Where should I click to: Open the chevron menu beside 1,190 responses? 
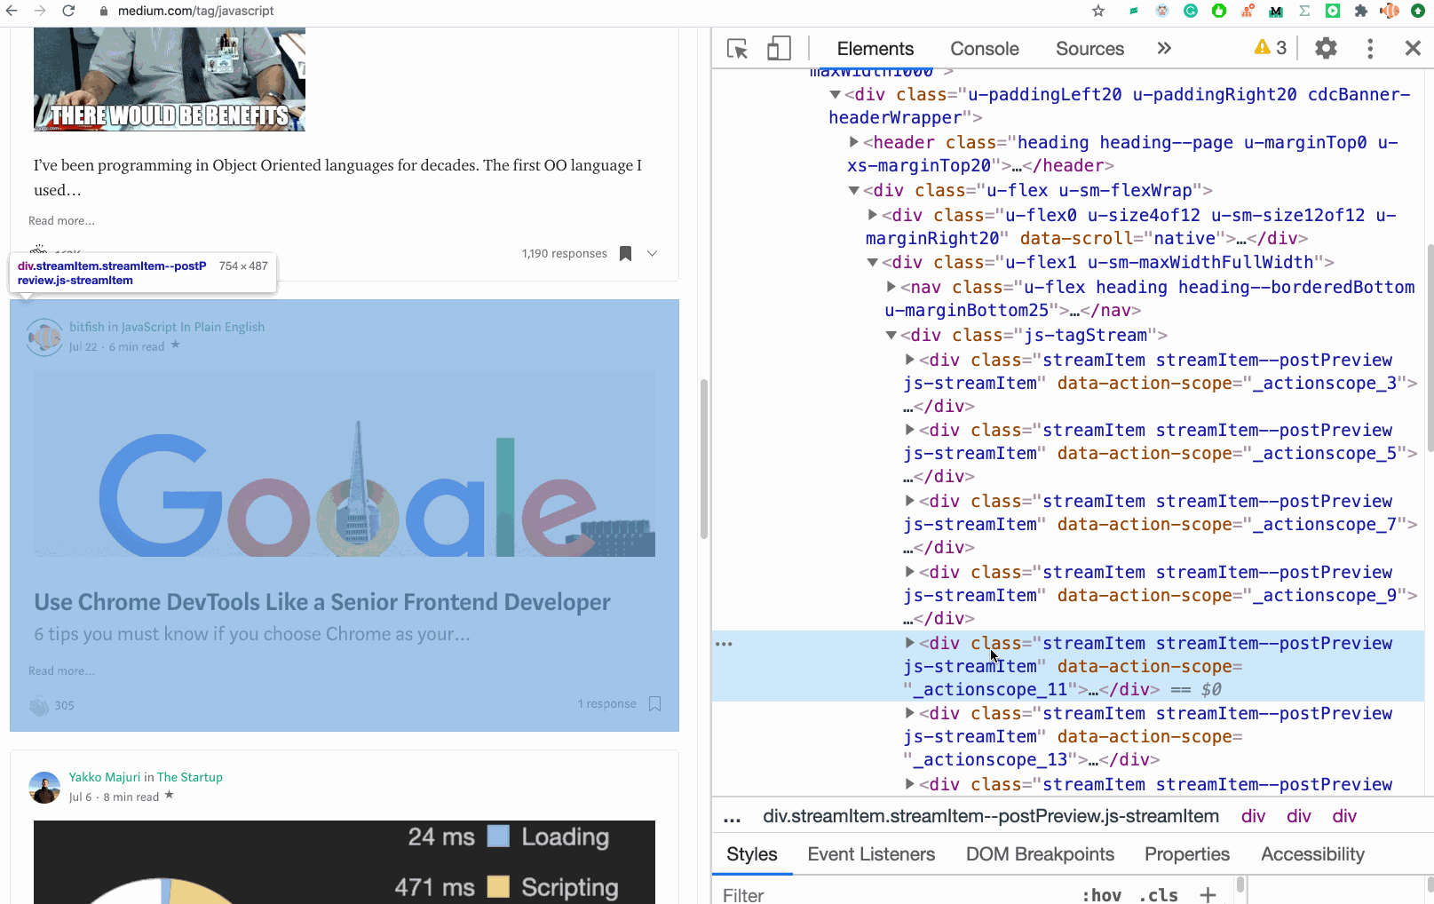(653, 254)
